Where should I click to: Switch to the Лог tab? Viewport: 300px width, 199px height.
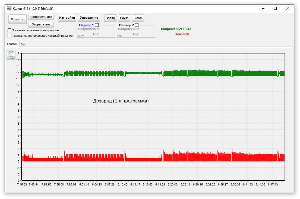click(x=23, y=44)
